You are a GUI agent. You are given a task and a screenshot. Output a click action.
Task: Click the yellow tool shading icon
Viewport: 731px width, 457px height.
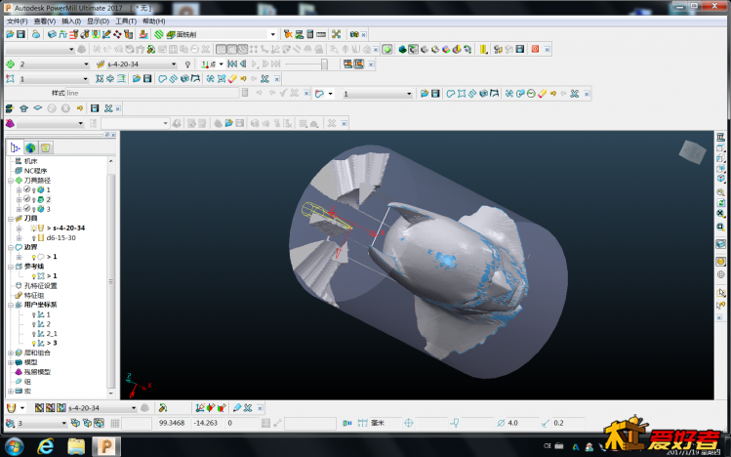484,49
